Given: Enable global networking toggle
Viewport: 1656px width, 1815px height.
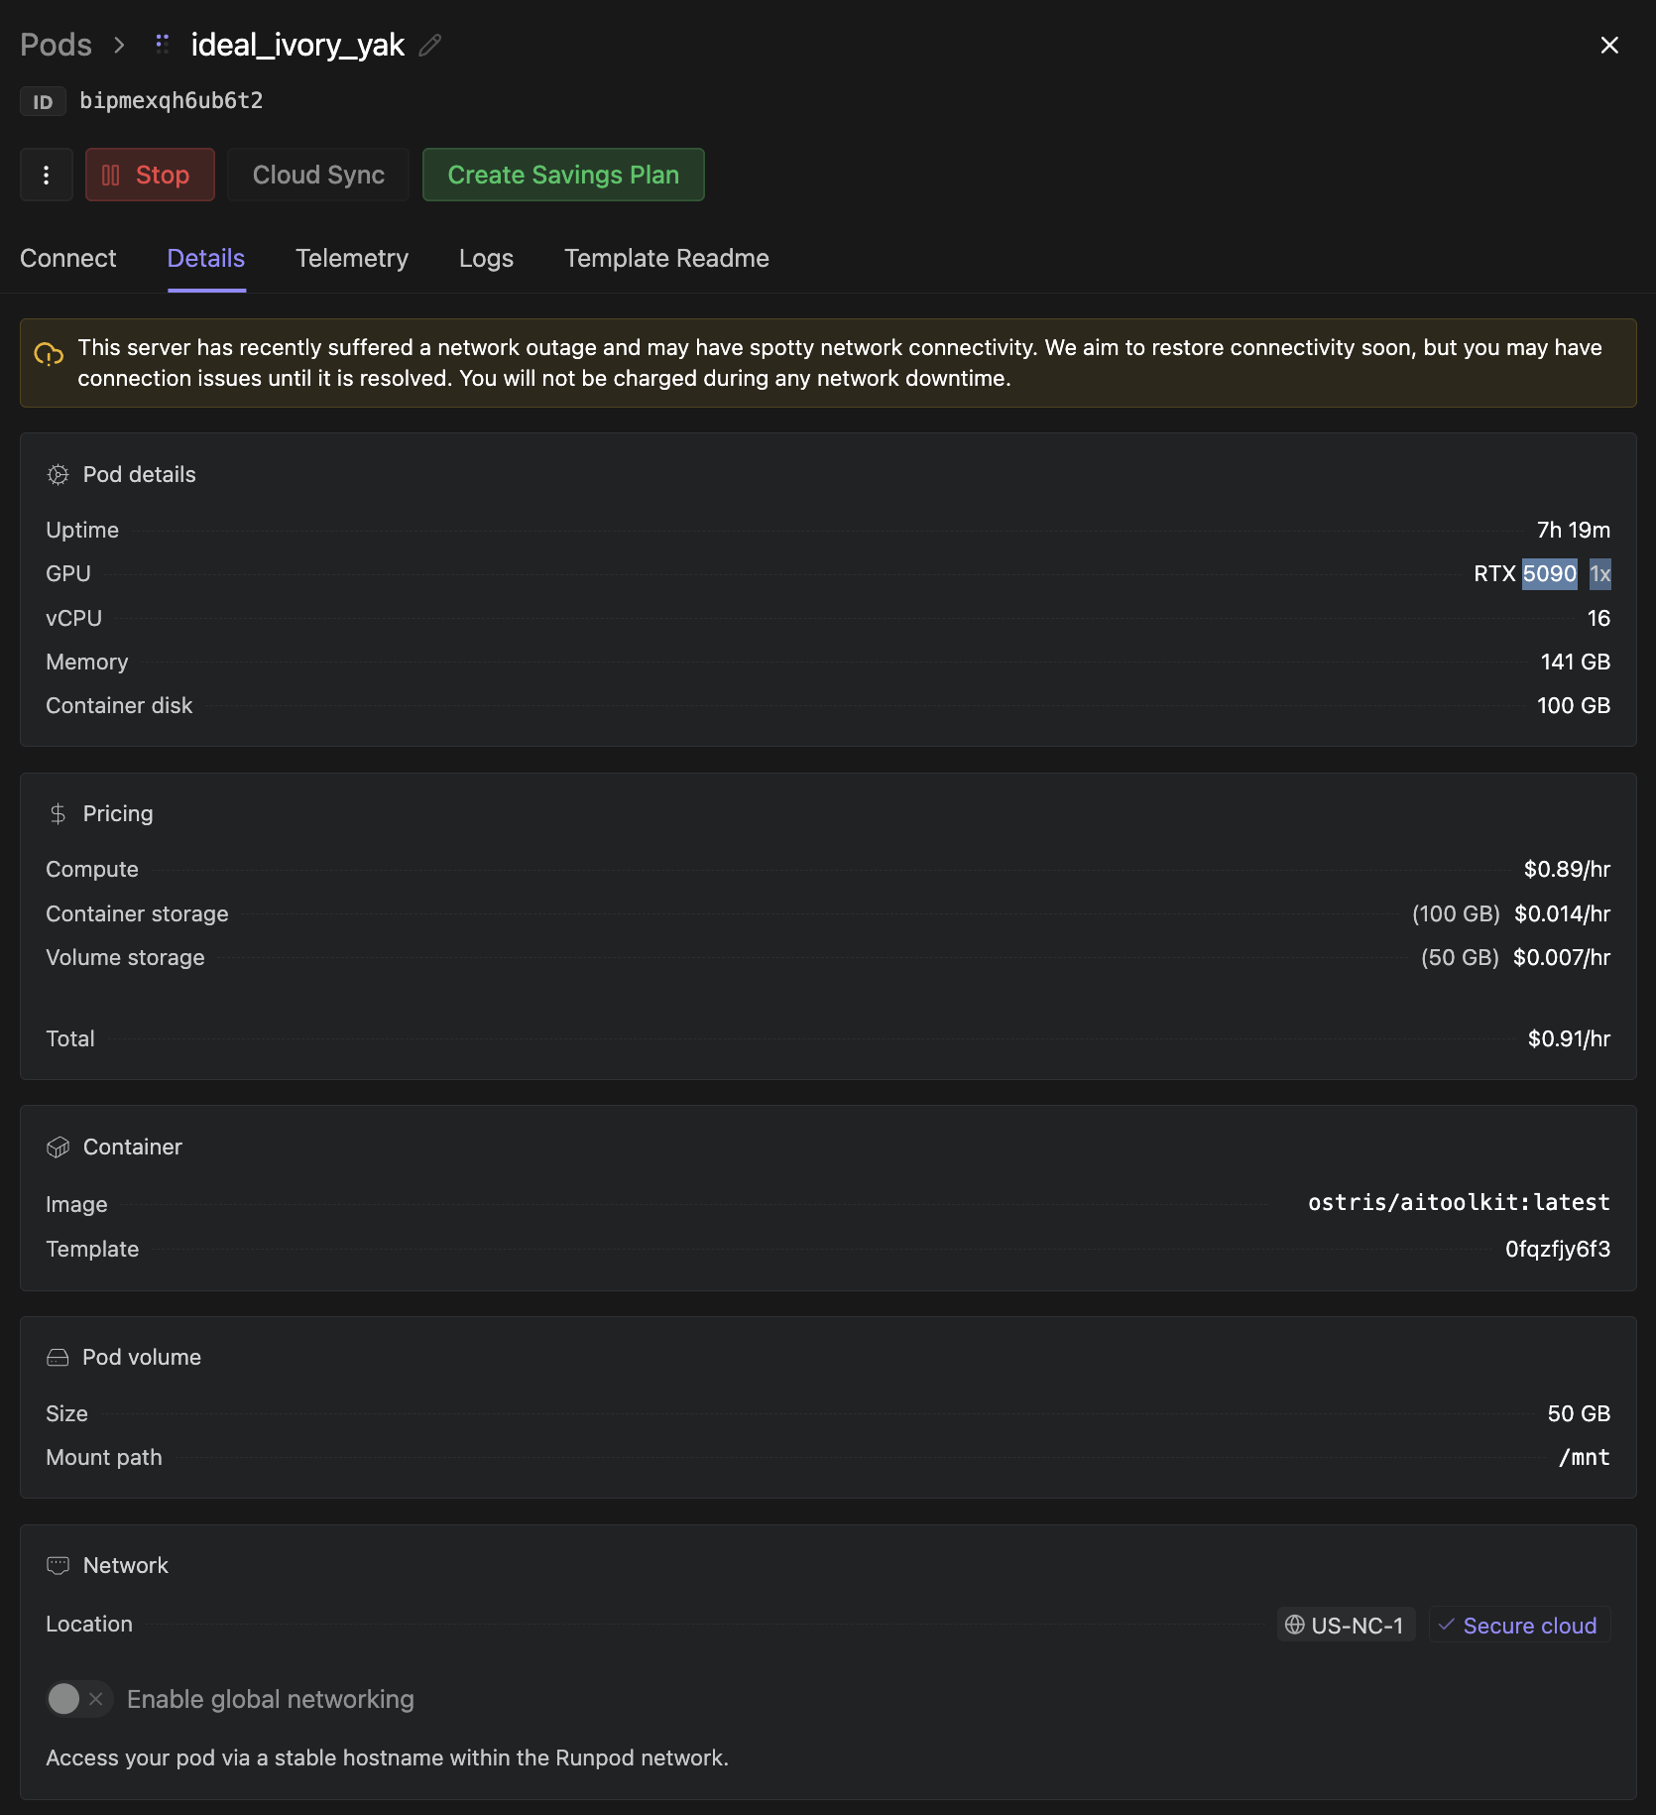Looking at the screenshot, I should click(79, 1699).
